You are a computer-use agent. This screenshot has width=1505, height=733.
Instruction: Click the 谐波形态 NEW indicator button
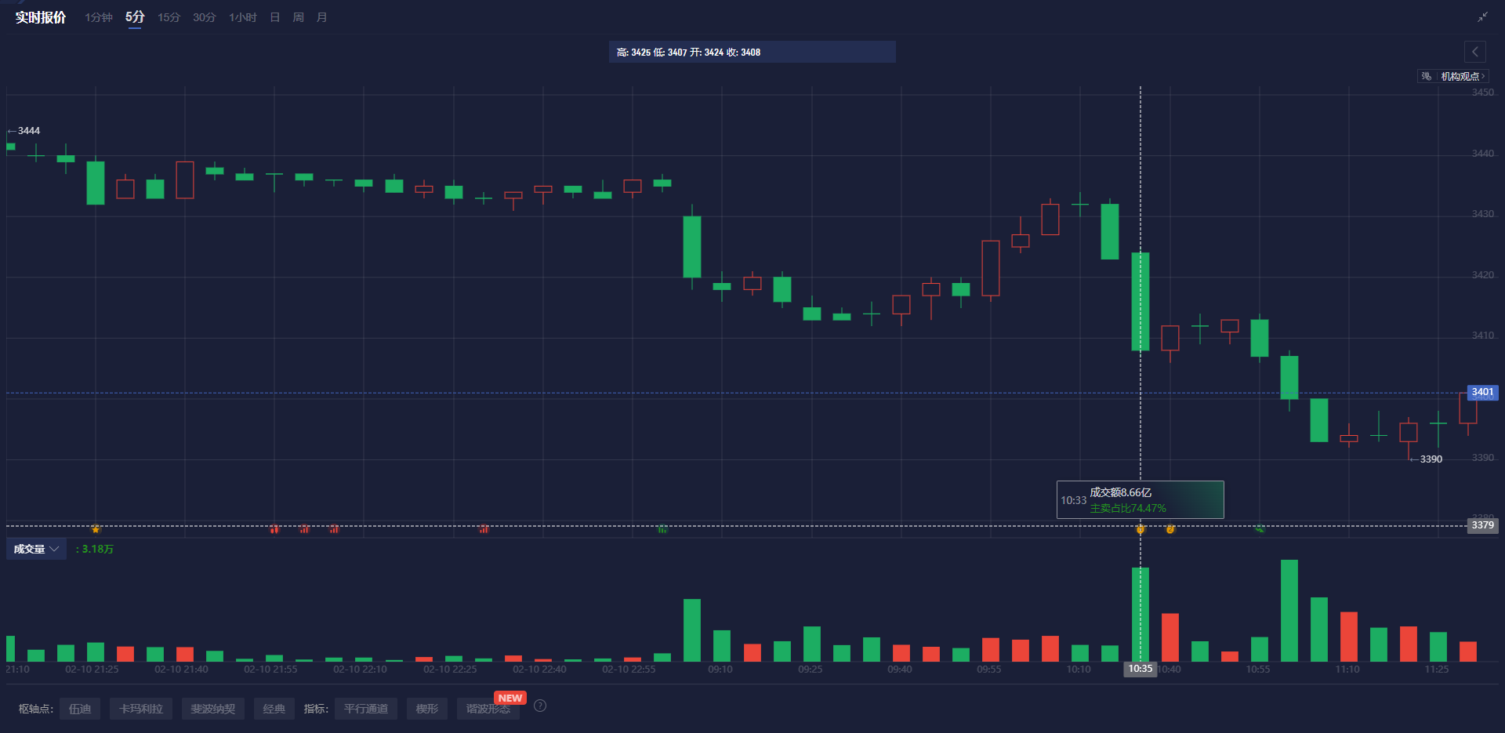pos(488,709)
